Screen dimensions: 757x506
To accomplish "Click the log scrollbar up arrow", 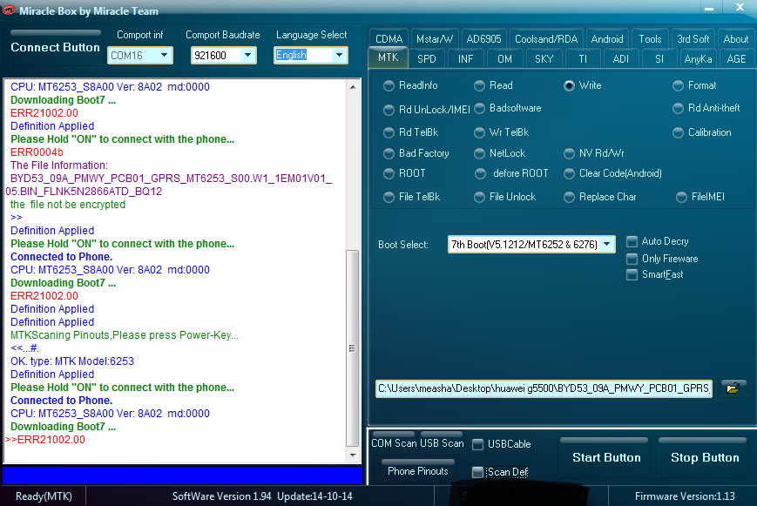I will [353, 87].
